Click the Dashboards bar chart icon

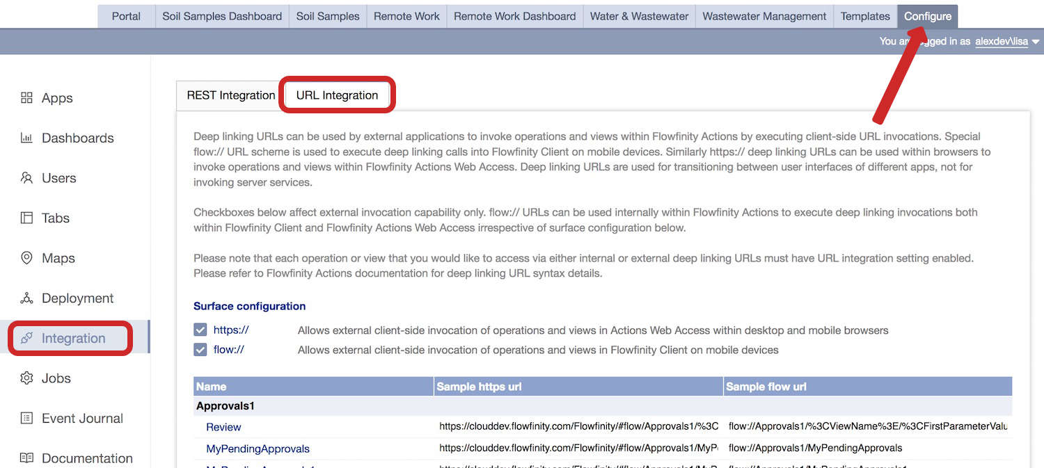coord(26,138)
